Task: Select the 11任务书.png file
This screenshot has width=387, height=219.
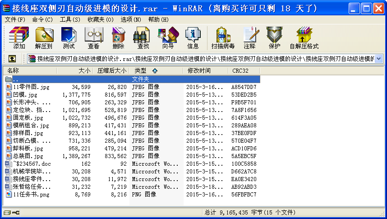Action: (x=31, y=195)
